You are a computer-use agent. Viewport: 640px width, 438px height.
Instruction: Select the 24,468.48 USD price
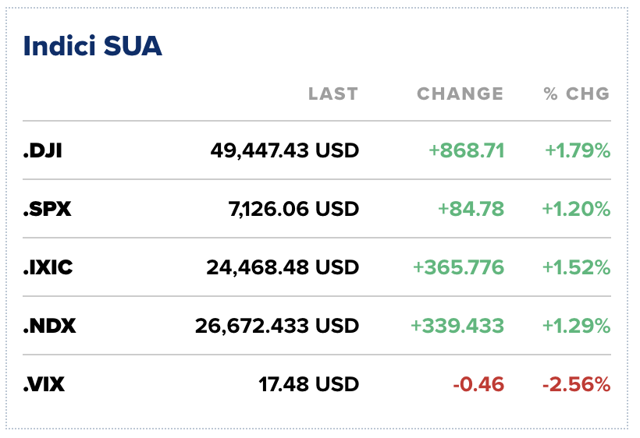click(x=283, y=267)
